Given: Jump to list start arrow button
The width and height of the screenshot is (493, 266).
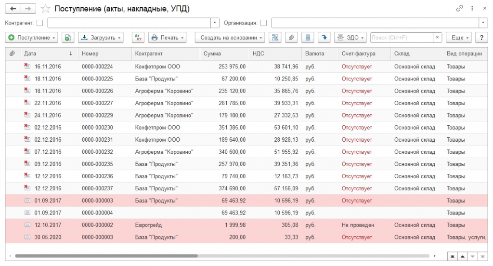Looking at the screenshot, I should pos(453,256).
